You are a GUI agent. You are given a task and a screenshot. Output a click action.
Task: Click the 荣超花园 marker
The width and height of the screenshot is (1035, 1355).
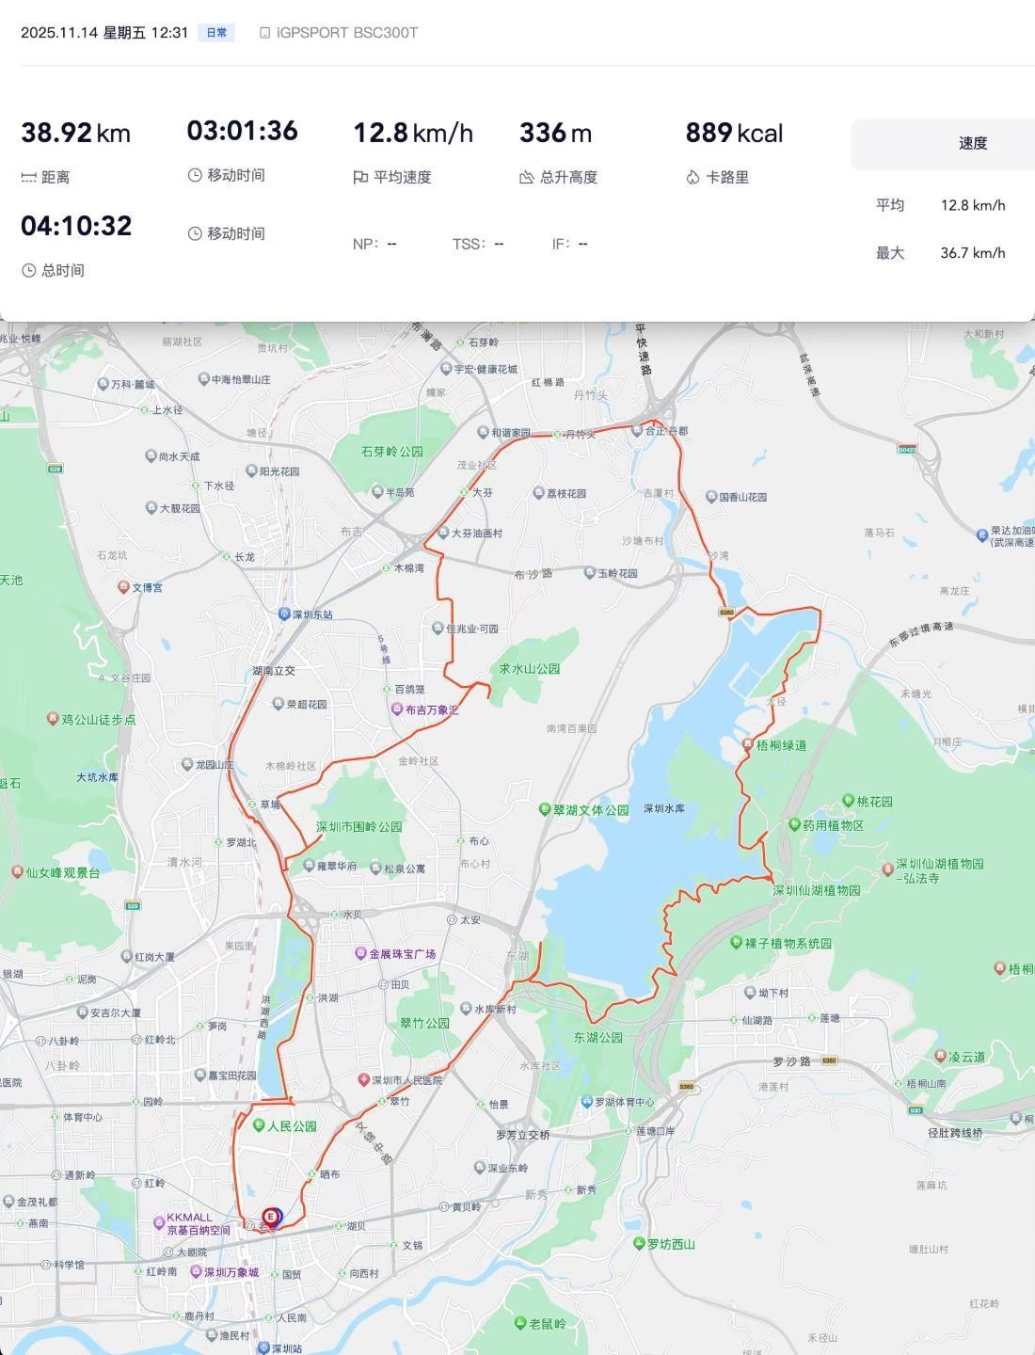tap(278, 704)
